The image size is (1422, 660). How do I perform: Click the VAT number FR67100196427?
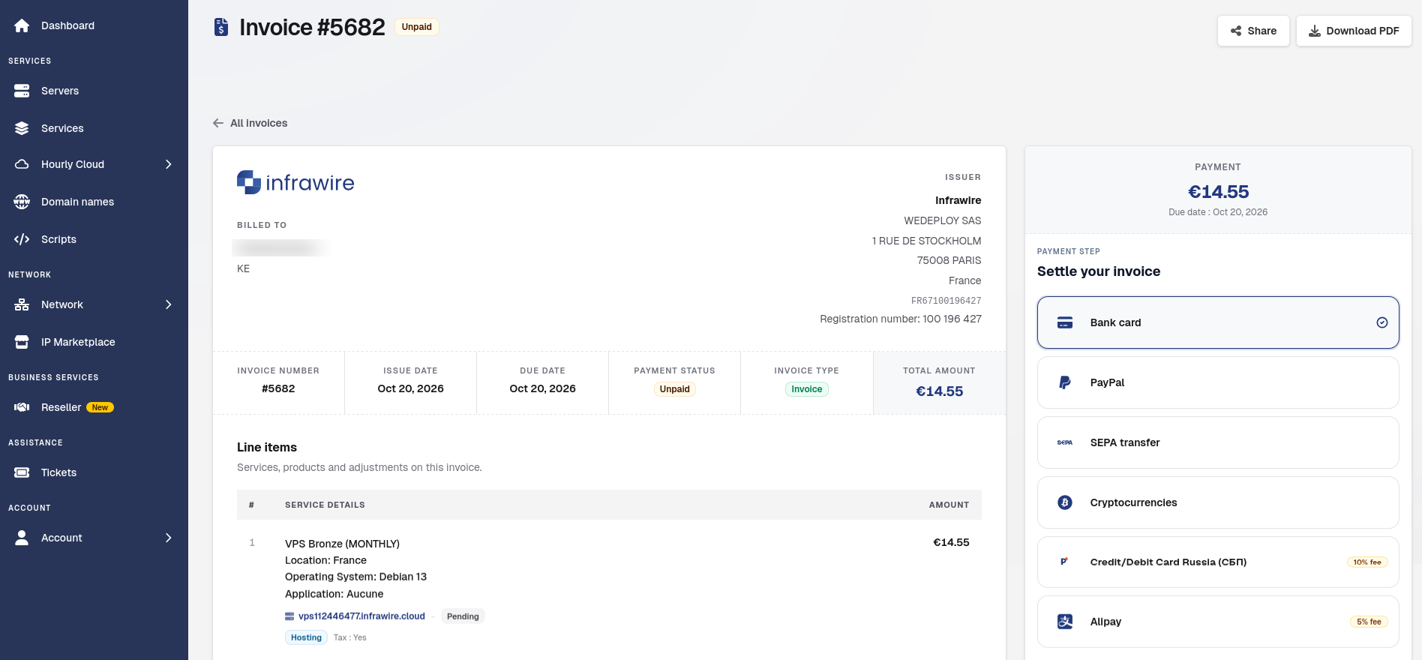tap(946, 301)
